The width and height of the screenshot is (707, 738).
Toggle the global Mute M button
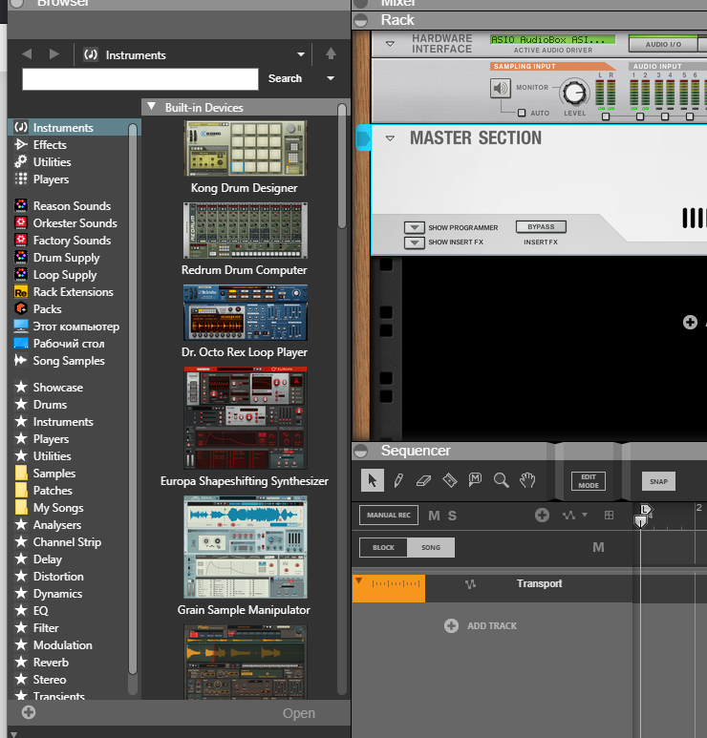434,516
